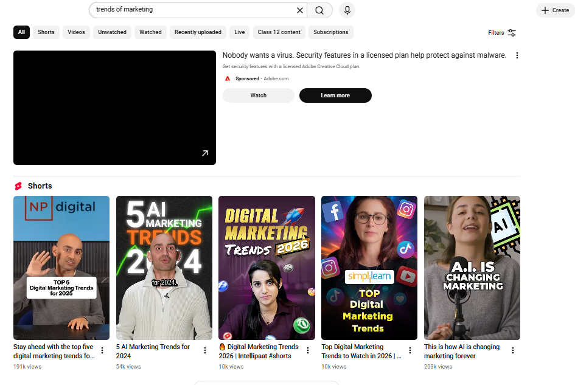Screen dimensions: 575x385
Task: Select the Class 12 content chip
Action: pos(279,32)
